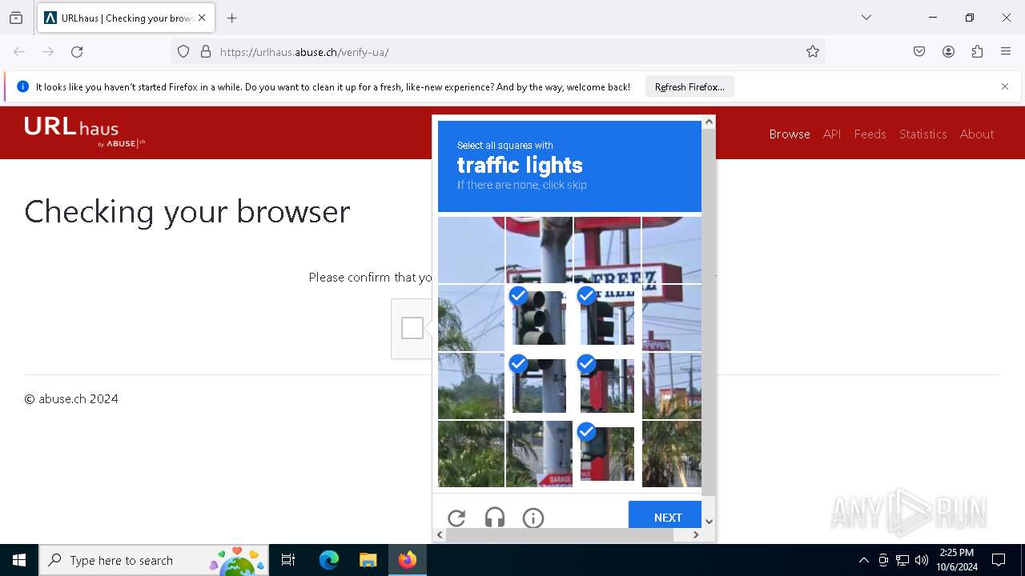Reload the current page
This screenshot has height=576, width=1025.
77,52
